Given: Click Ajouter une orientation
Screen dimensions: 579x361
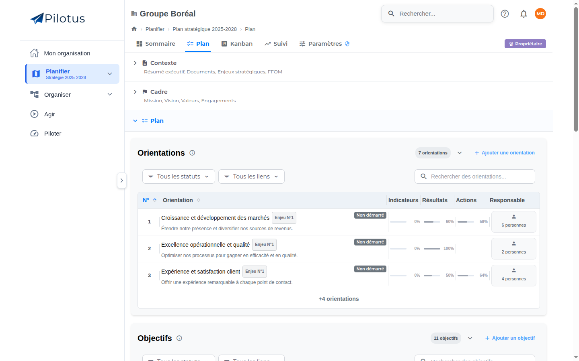Looking at the screenshot, I should coord(505,153).
